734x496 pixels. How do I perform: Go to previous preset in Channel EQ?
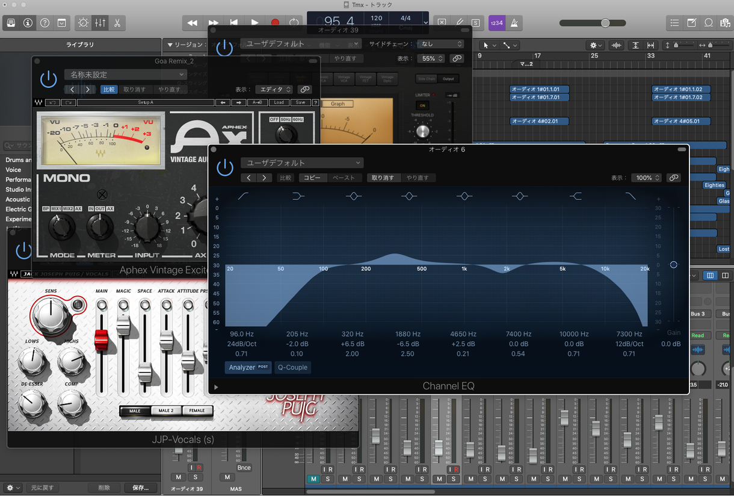249,178
